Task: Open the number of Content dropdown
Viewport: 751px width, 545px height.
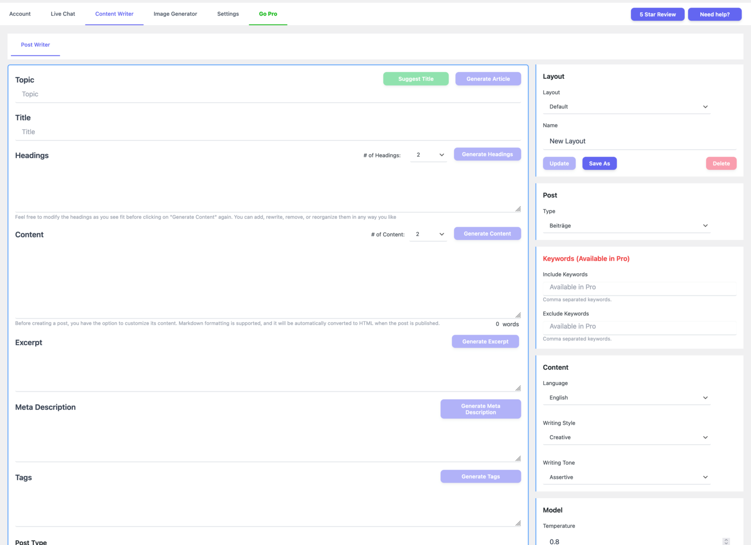Action: pos(429,234)
